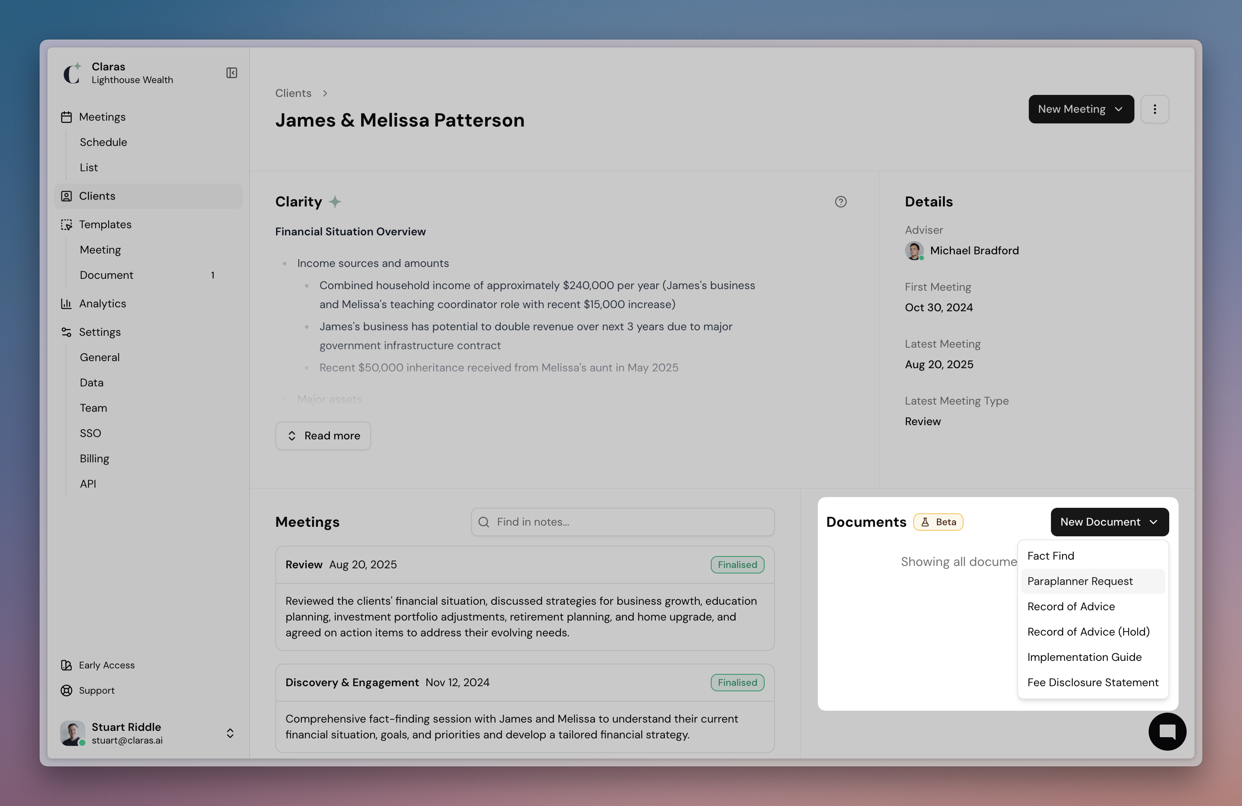Open API settings
Viewport: 1242px width, 806px height.
click(88, 484)
